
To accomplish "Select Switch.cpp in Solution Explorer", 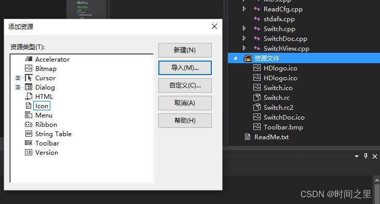I will 279,29.
